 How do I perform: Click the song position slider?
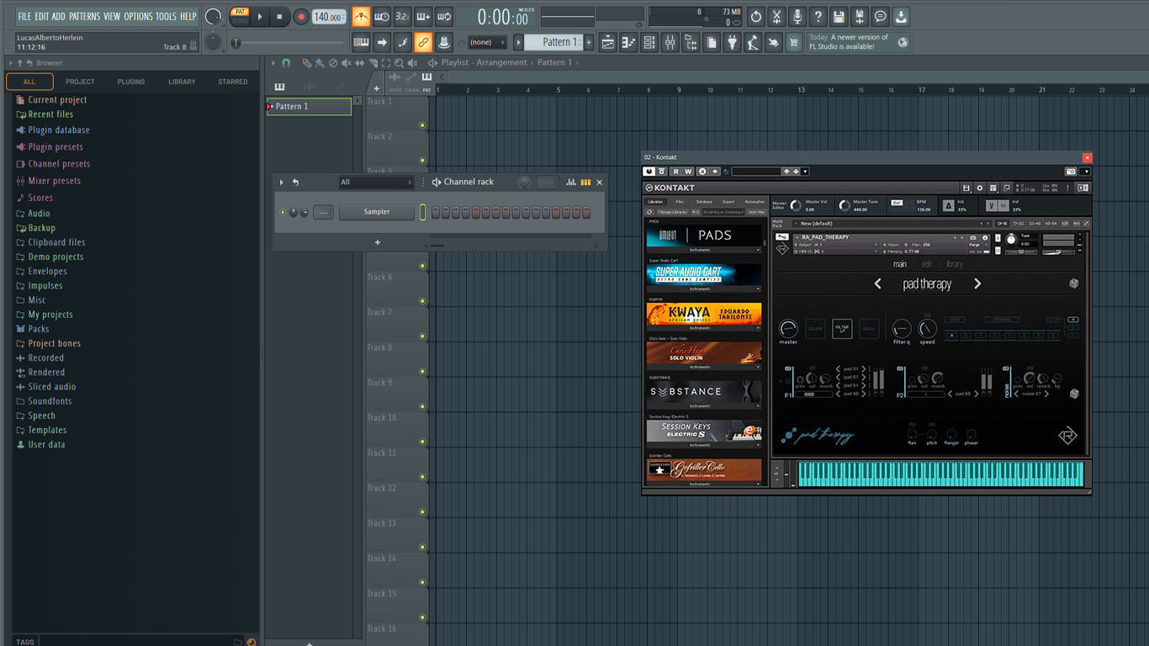coord(289,43)
